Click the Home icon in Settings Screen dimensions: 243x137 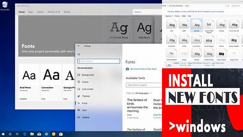[x=79, y=54]
